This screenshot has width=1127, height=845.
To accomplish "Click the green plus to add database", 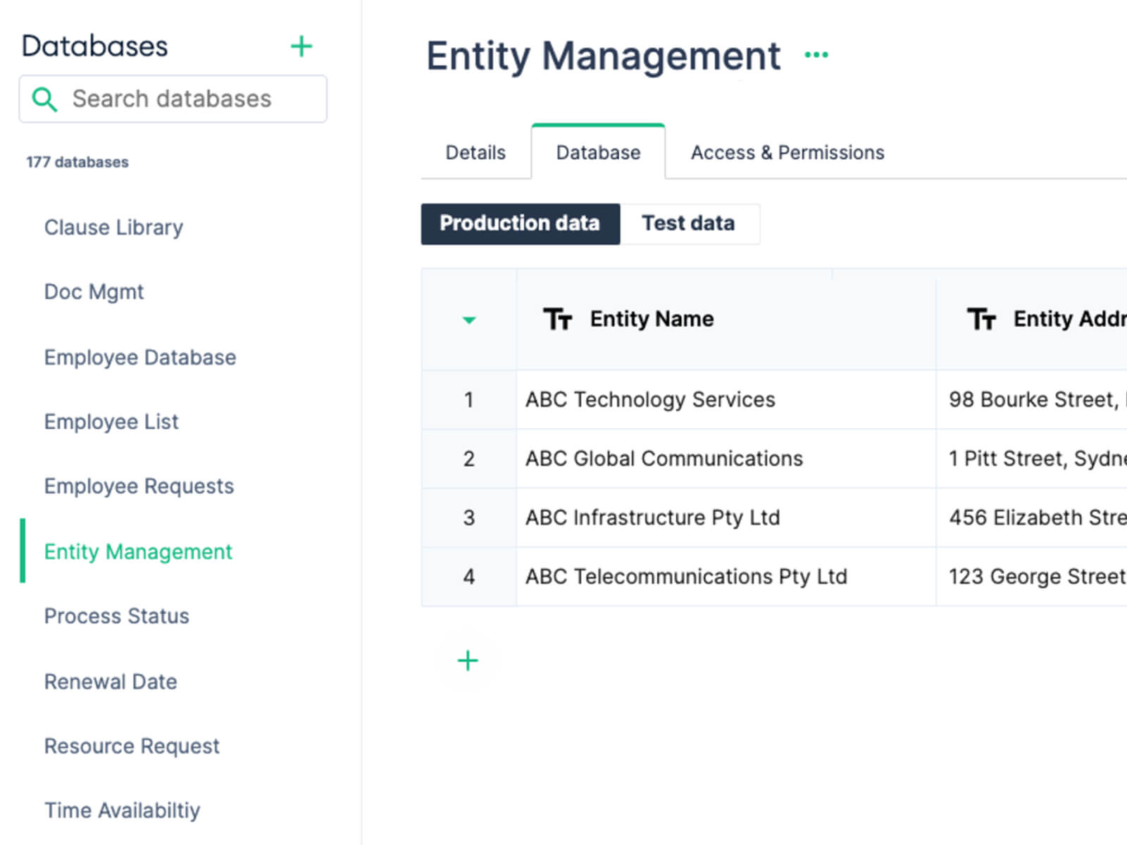I will pos(301,46).
